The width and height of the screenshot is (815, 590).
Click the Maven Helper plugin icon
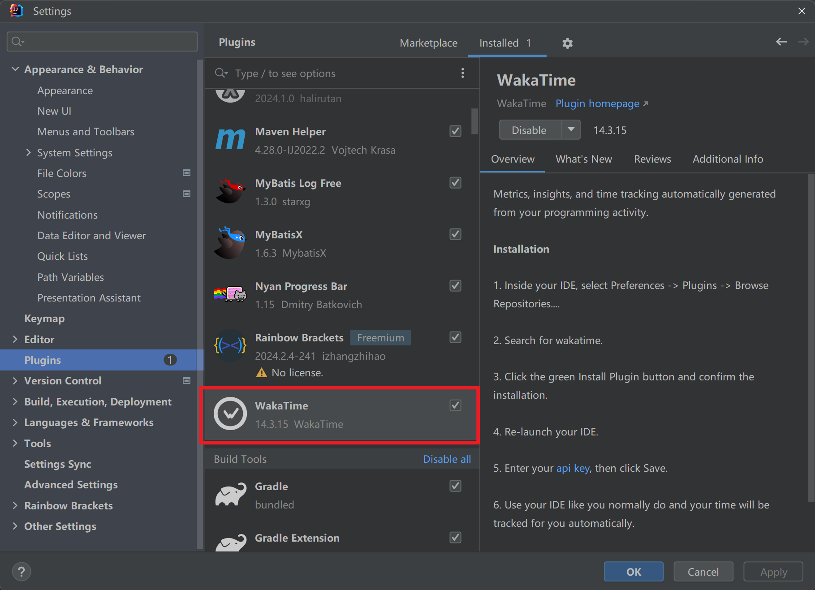tap(230, 140)
